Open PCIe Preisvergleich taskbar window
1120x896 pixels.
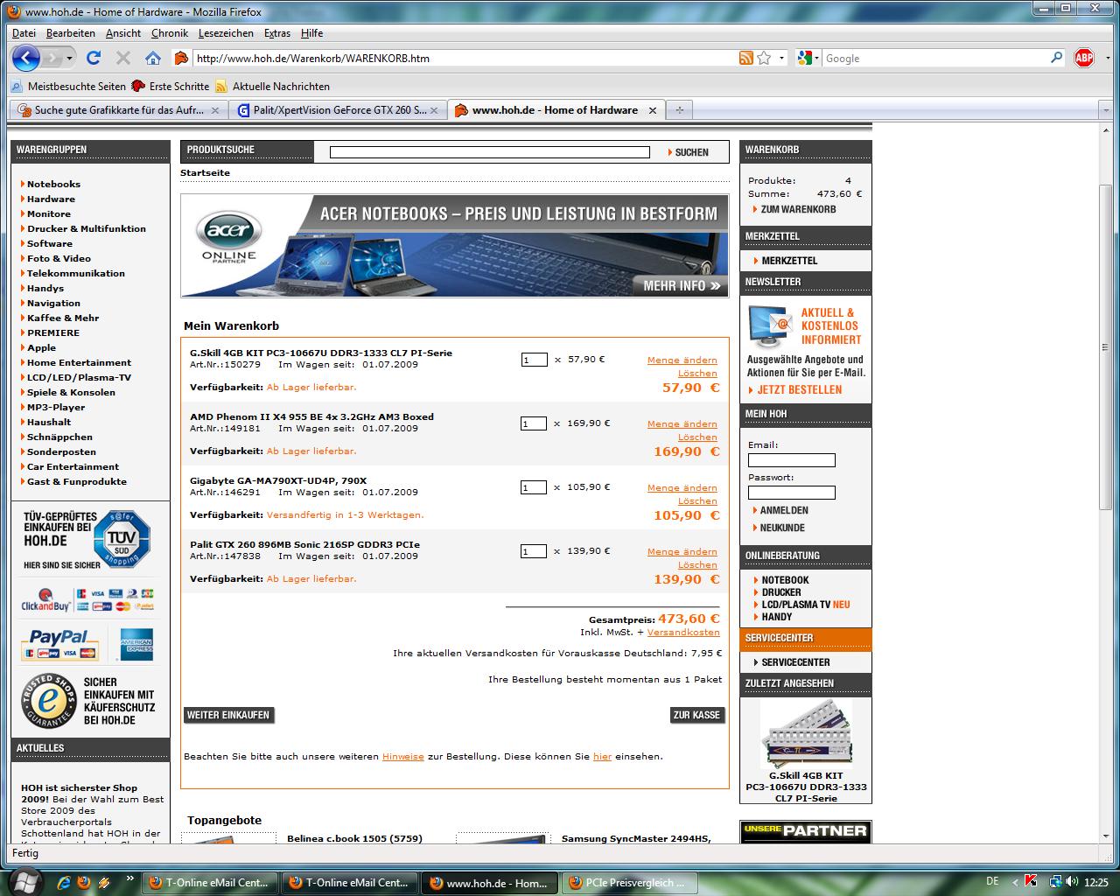coord(629,883)
